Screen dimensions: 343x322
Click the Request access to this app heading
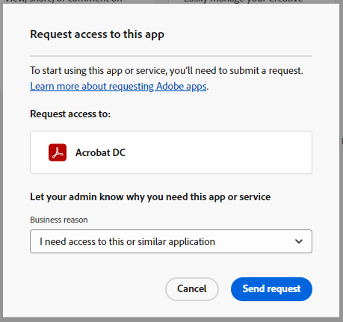coord(97,34)
